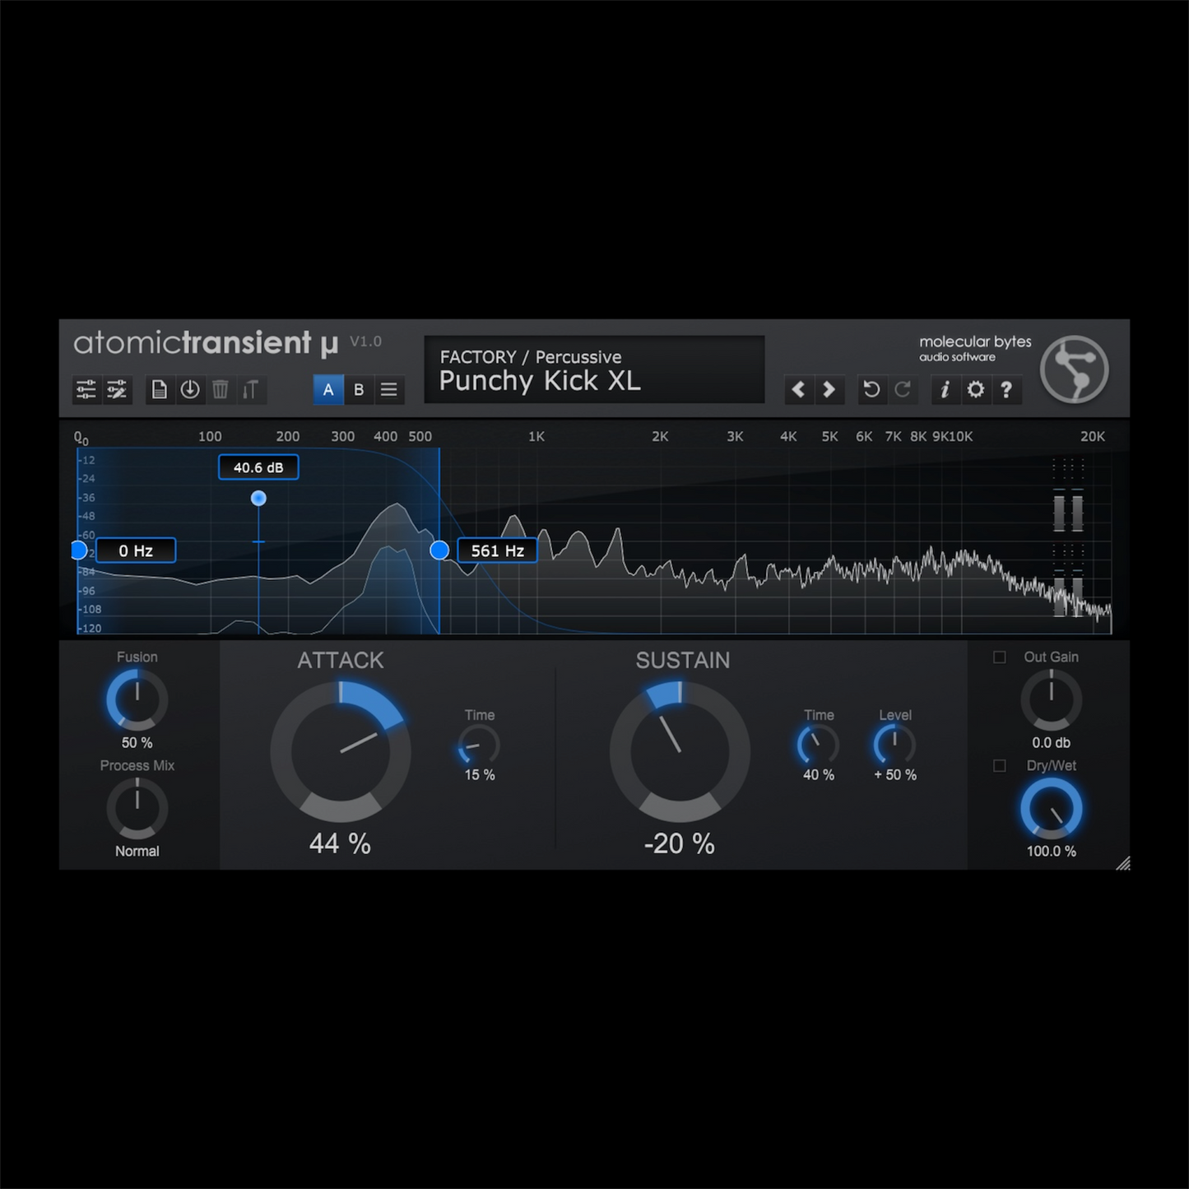The height and width of the screenshot is (1189, 1189).
Task: Click the save preset download icon
Action: point(190,389)
